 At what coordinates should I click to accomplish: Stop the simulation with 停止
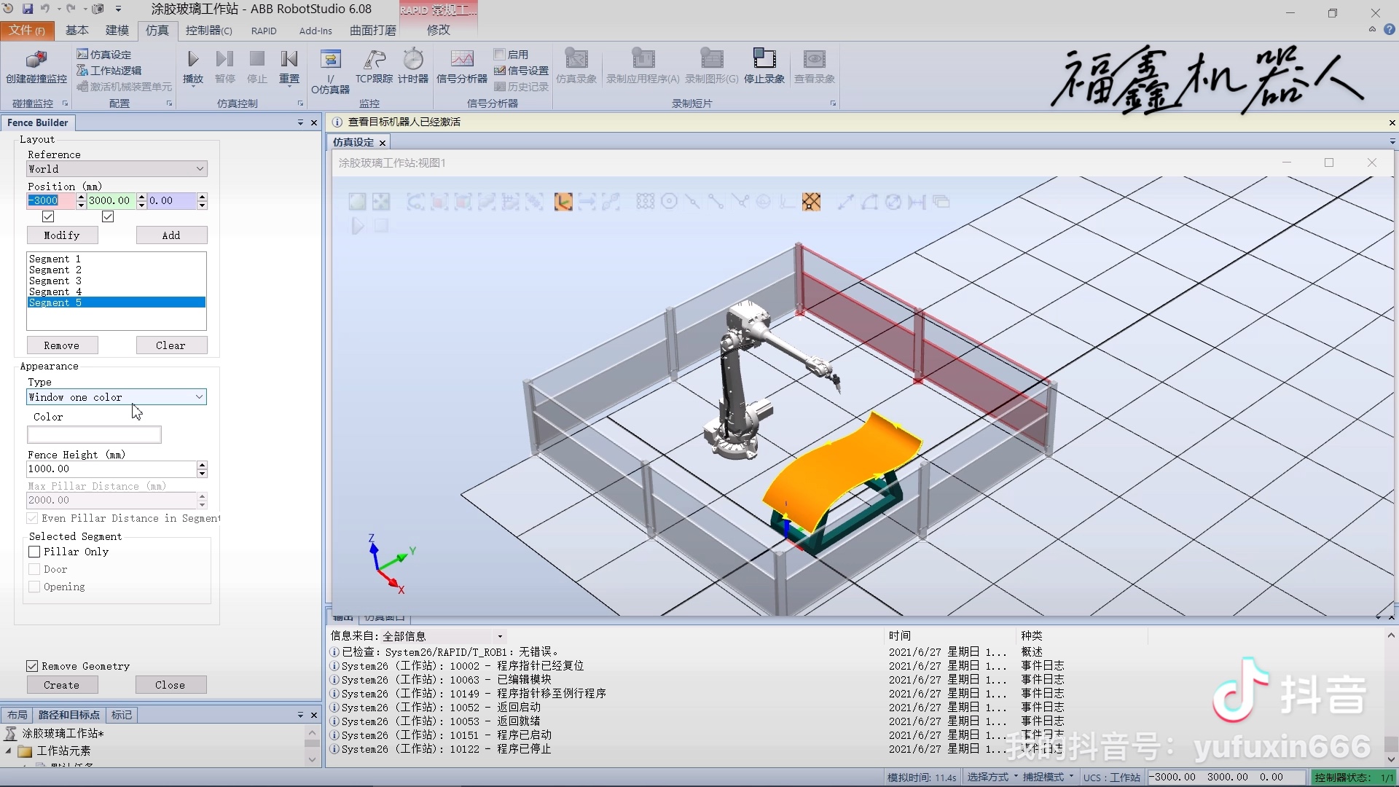click(257, 67)
